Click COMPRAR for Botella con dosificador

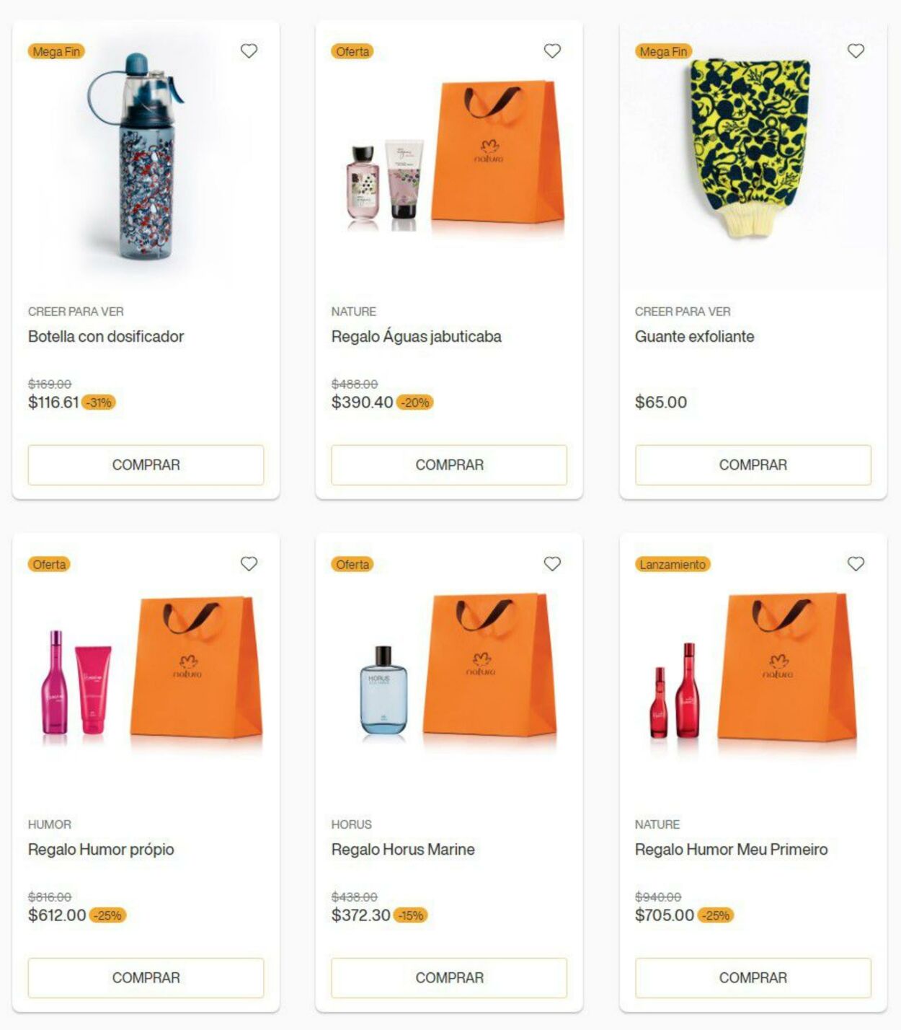tap(146, 465)
